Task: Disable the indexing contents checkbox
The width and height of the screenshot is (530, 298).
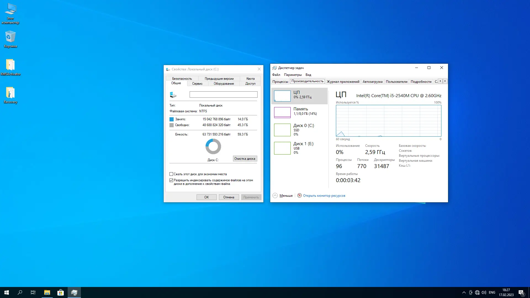Action: click(x=171, y=180)
